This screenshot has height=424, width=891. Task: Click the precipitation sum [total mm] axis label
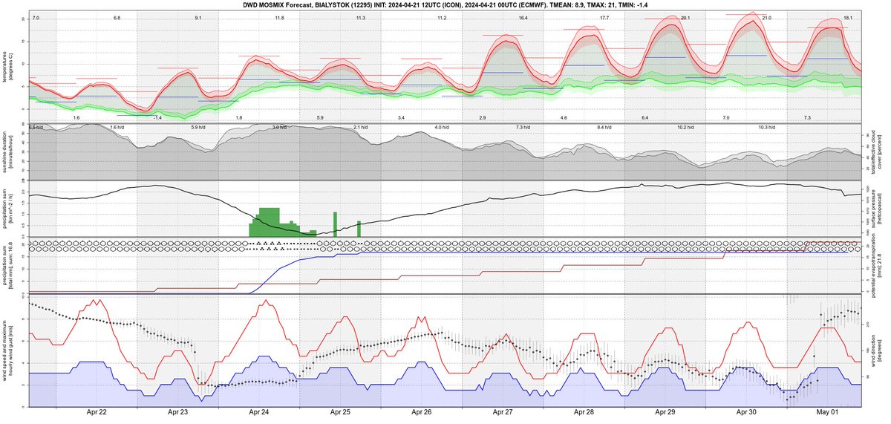point(8,265)
